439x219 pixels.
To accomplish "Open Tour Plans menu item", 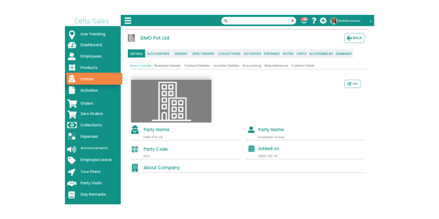I will coord(90,172).
